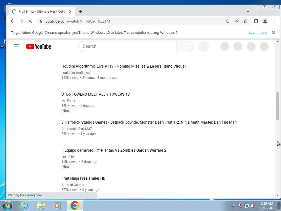The width and height of the screenshot is (281, 211).
Task: Click the page vertical scrollbar thumb
Action: tap(277, 106)
